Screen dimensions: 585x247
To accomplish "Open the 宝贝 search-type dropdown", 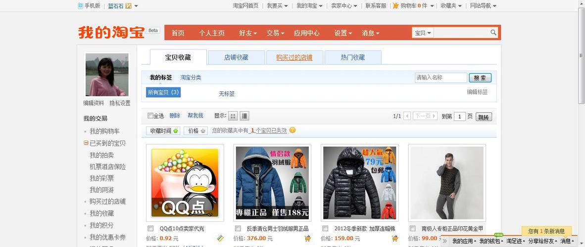I will click(x=423, y=33).
